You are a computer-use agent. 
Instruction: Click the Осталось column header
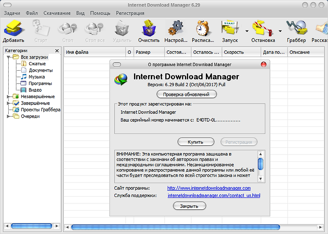[206, 52]
